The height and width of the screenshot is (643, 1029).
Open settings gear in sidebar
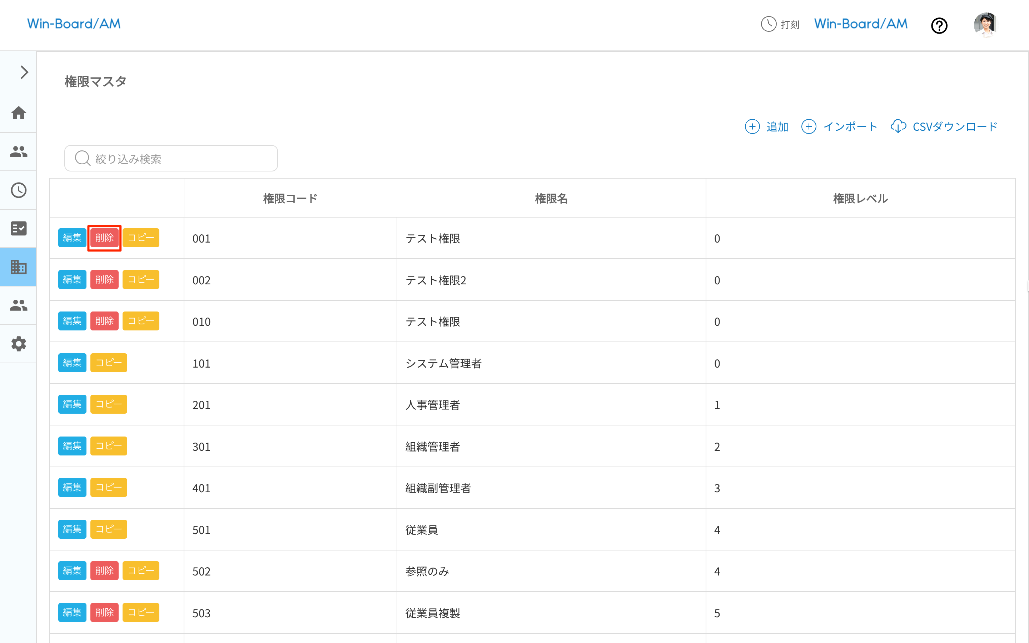coord(19,344)
